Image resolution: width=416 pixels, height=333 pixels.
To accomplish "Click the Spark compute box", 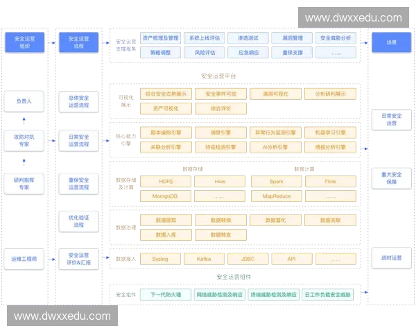I will click(277, 182).
